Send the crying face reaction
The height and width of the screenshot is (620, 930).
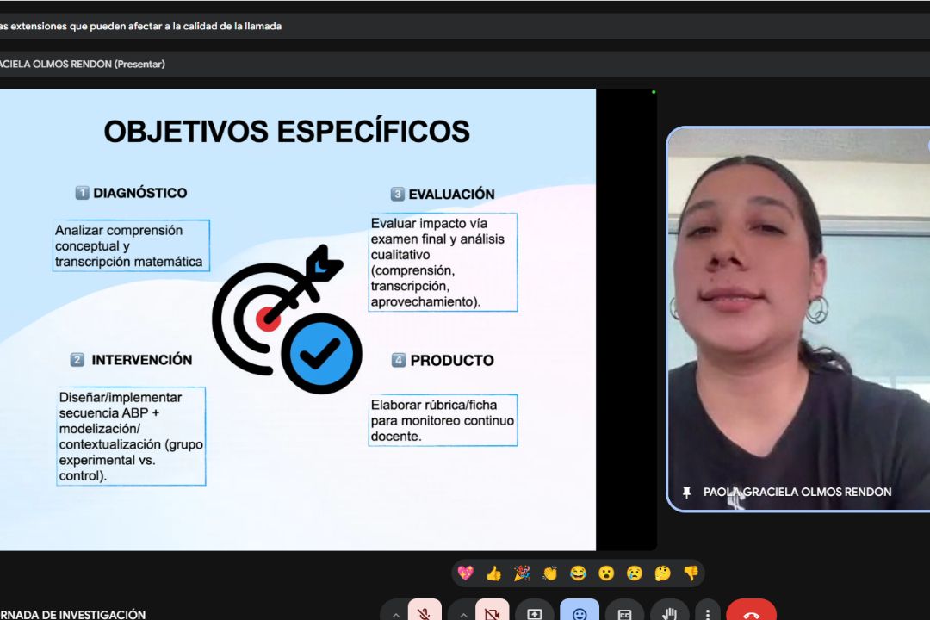(x=634, y=573)
